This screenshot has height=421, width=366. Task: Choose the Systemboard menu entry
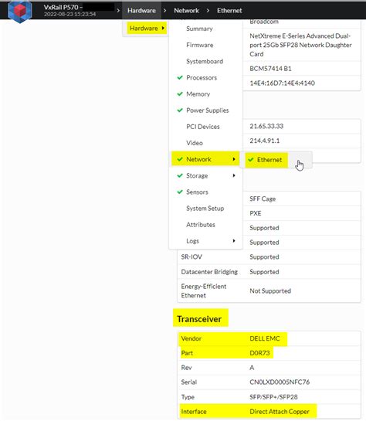click(x=205, y=62)
